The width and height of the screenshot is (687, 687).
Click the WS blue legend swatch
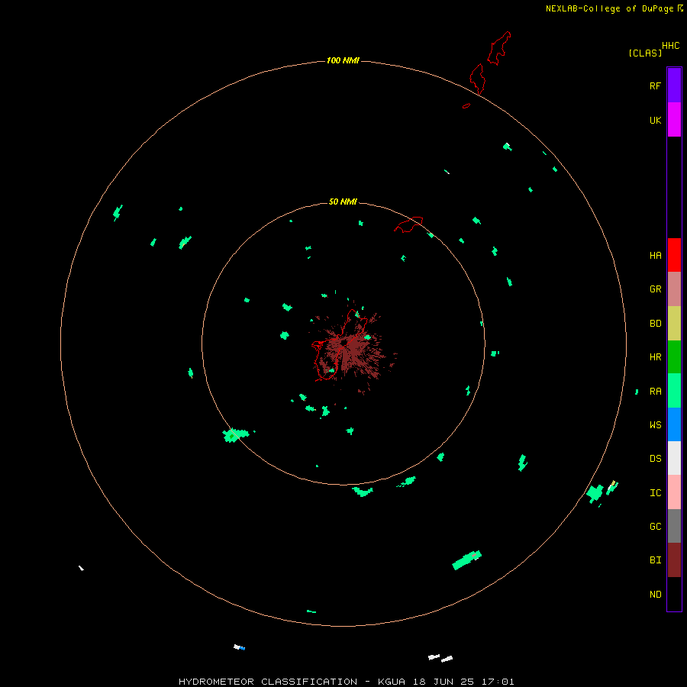click(674, 424)
